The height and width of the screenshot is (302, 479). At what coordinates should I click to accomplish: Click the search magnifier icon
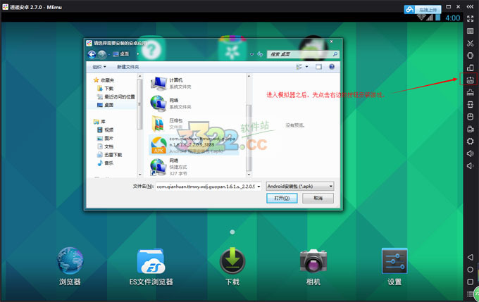click(335, 54)
